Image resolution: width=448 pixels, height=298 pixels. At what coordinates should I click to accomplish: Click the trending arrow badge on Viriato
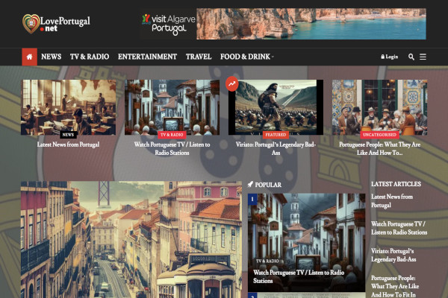click(232, 85)
